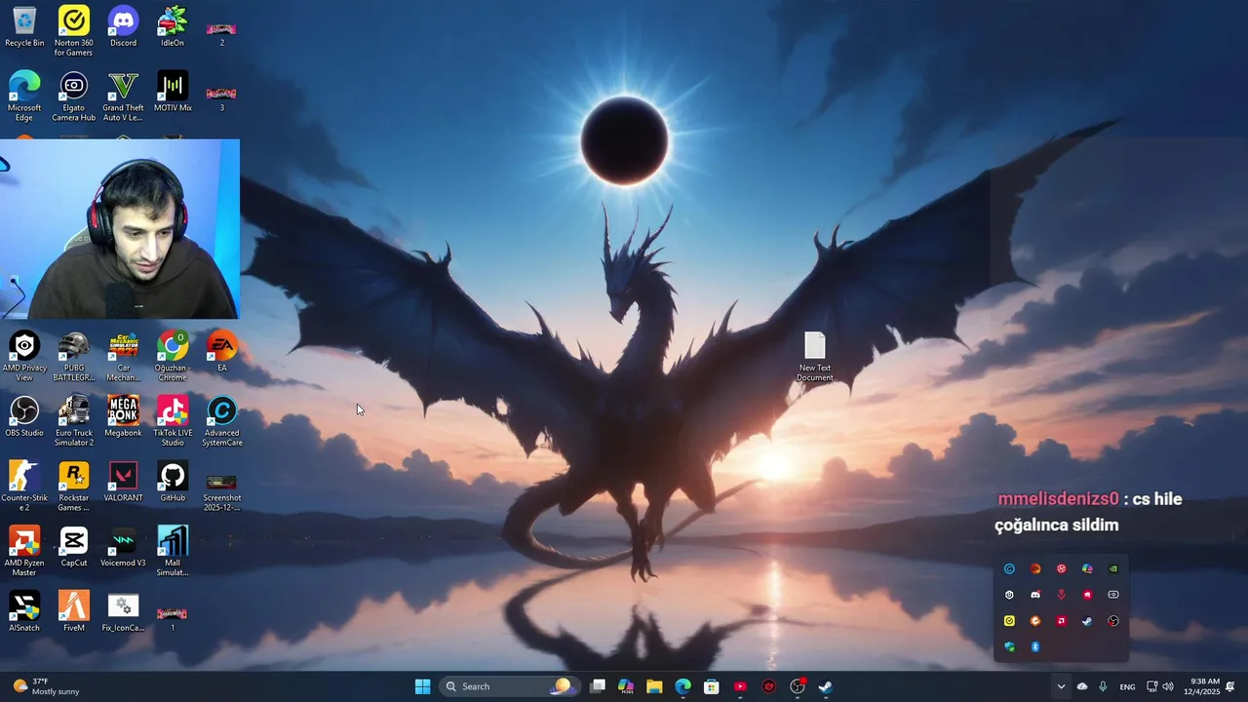The height and width of the screenshot is (702, 1248).
Task: Click the red AMD Software tray icon
Action: (1062, 621)
